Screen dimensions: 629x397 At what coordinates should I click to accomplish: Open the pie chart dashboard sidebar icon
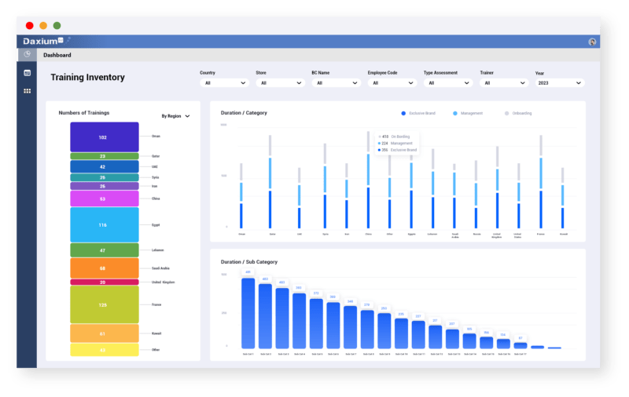pos(27,54)
